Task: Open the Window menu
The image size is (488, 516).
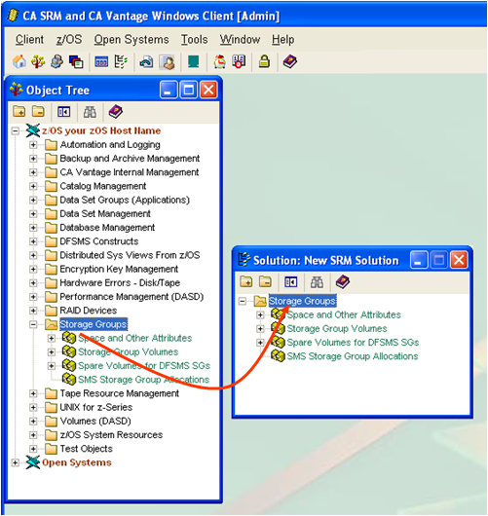Action: click(240, 40)
